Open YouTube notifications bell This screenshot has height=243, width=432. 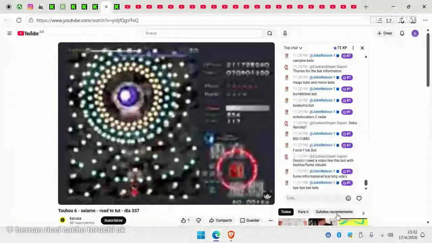(x=402, y=33)
